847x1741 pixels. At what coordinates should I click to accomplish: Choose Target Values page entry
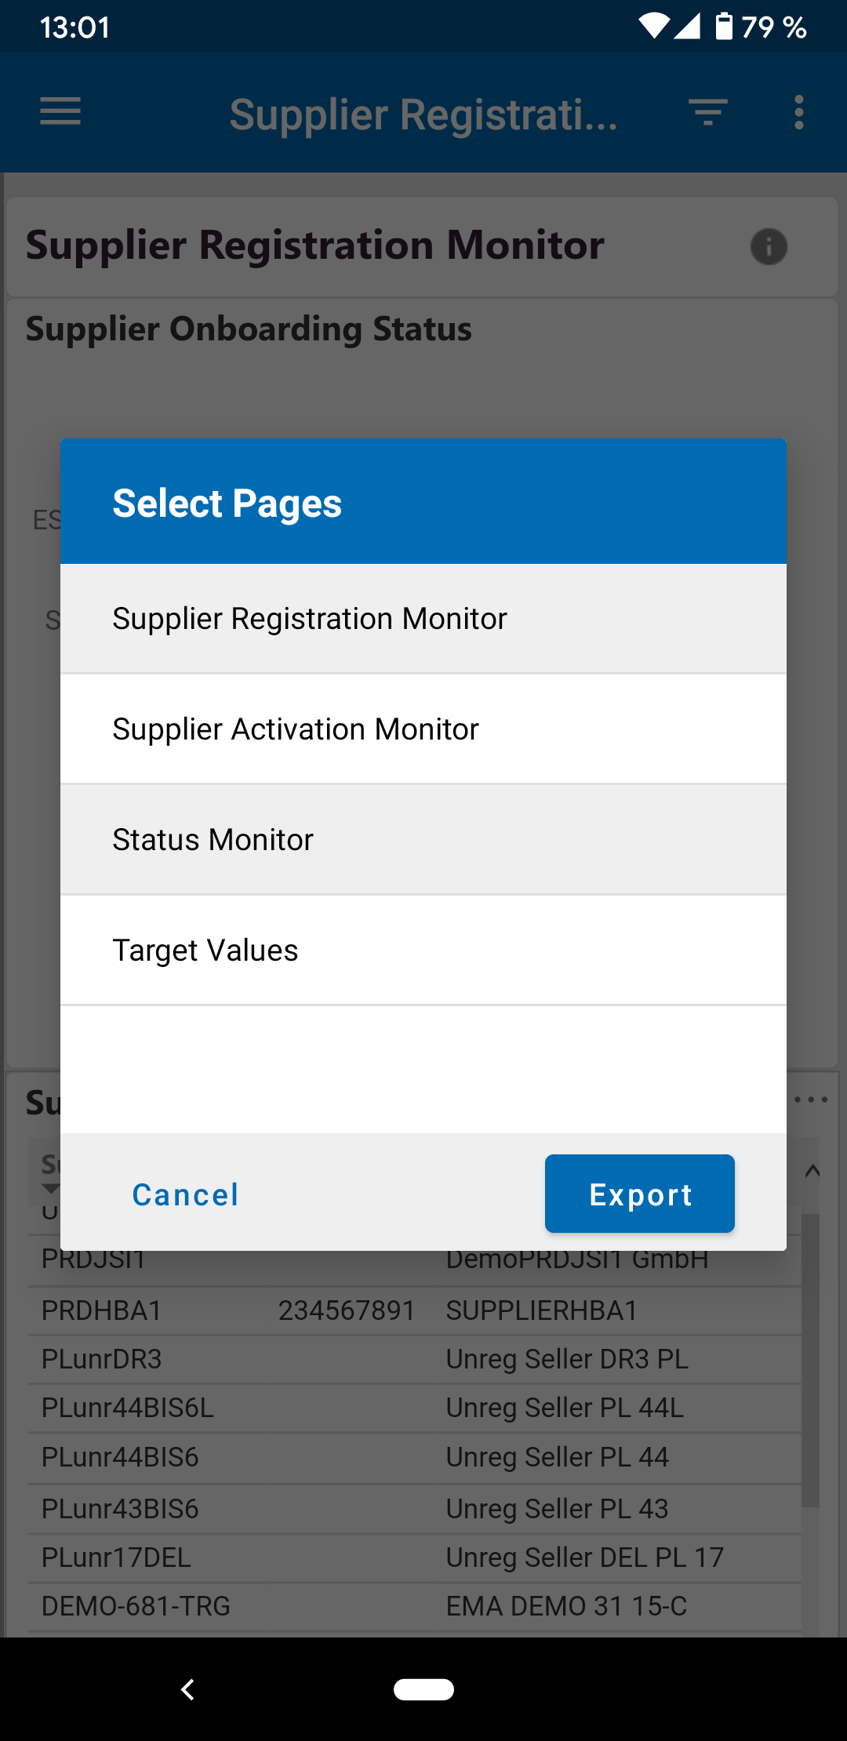[x=423, y=950]
